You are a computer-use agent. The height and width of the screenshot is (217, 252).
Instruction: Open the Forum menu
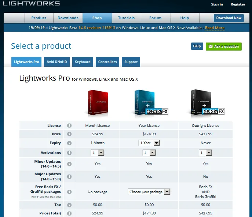pyautogui.click(x=156, y=18)
